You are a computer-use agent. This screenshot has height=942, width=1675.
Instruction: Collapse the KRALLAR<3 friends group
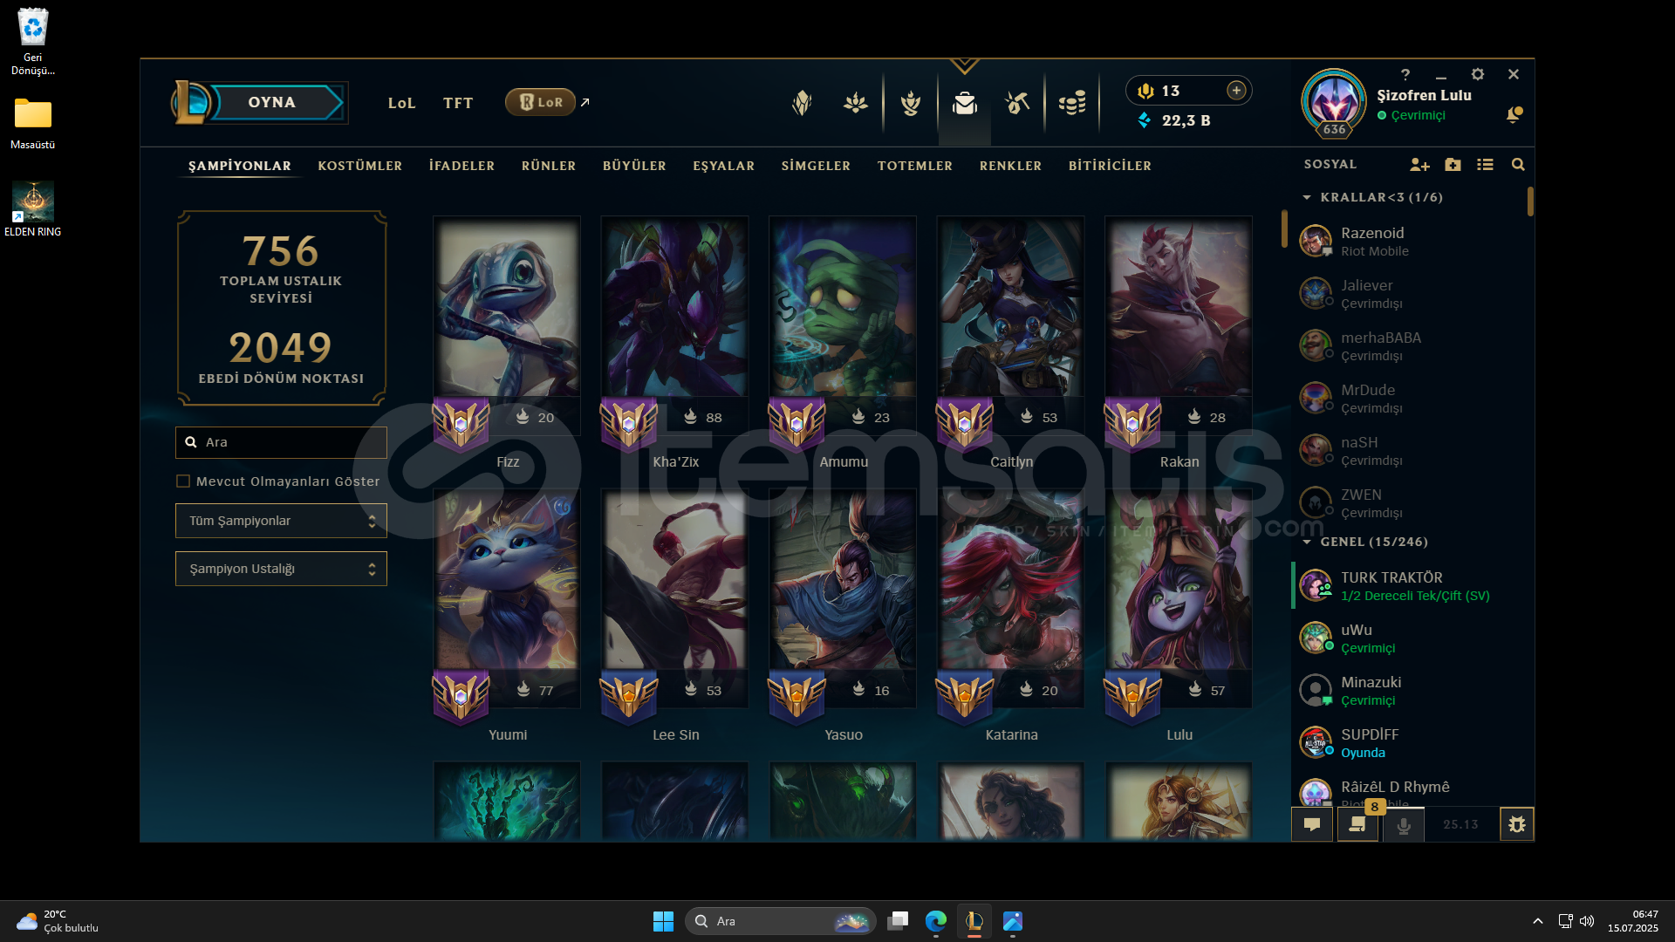tap(1307, 197)
